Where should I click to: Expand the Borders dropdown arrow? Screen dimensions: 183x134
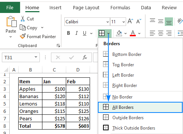(x=108, y=33)
